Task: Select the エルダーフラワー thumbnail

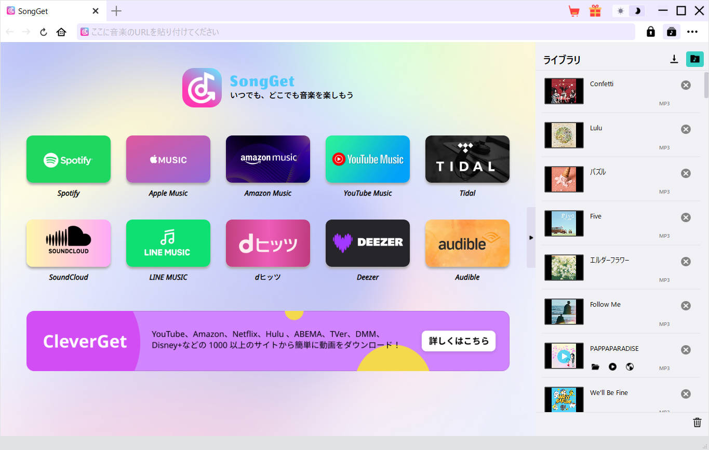Action: pos(564,267)
